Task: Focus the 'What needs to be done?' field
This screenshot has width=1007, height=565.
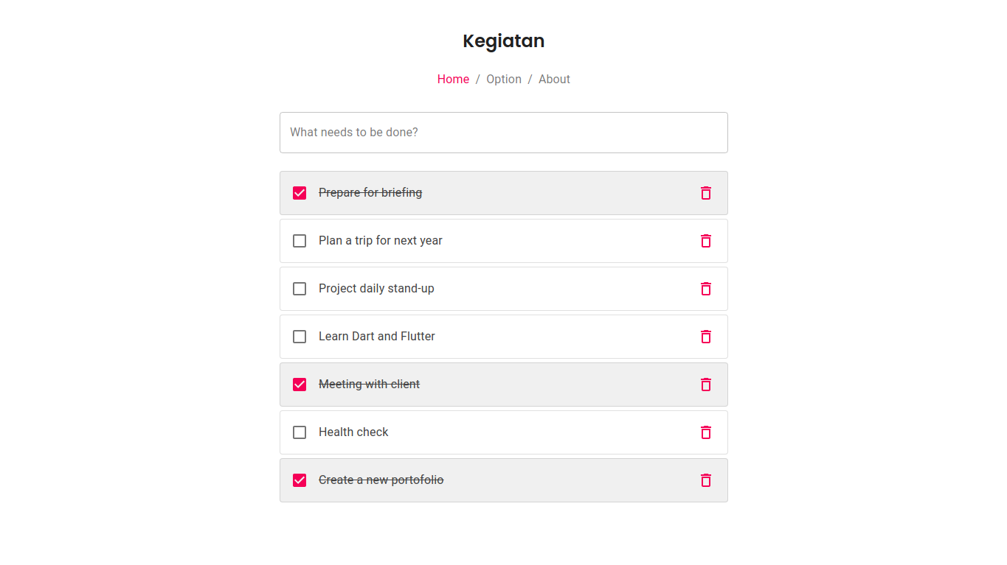Action: coord(504,133)
